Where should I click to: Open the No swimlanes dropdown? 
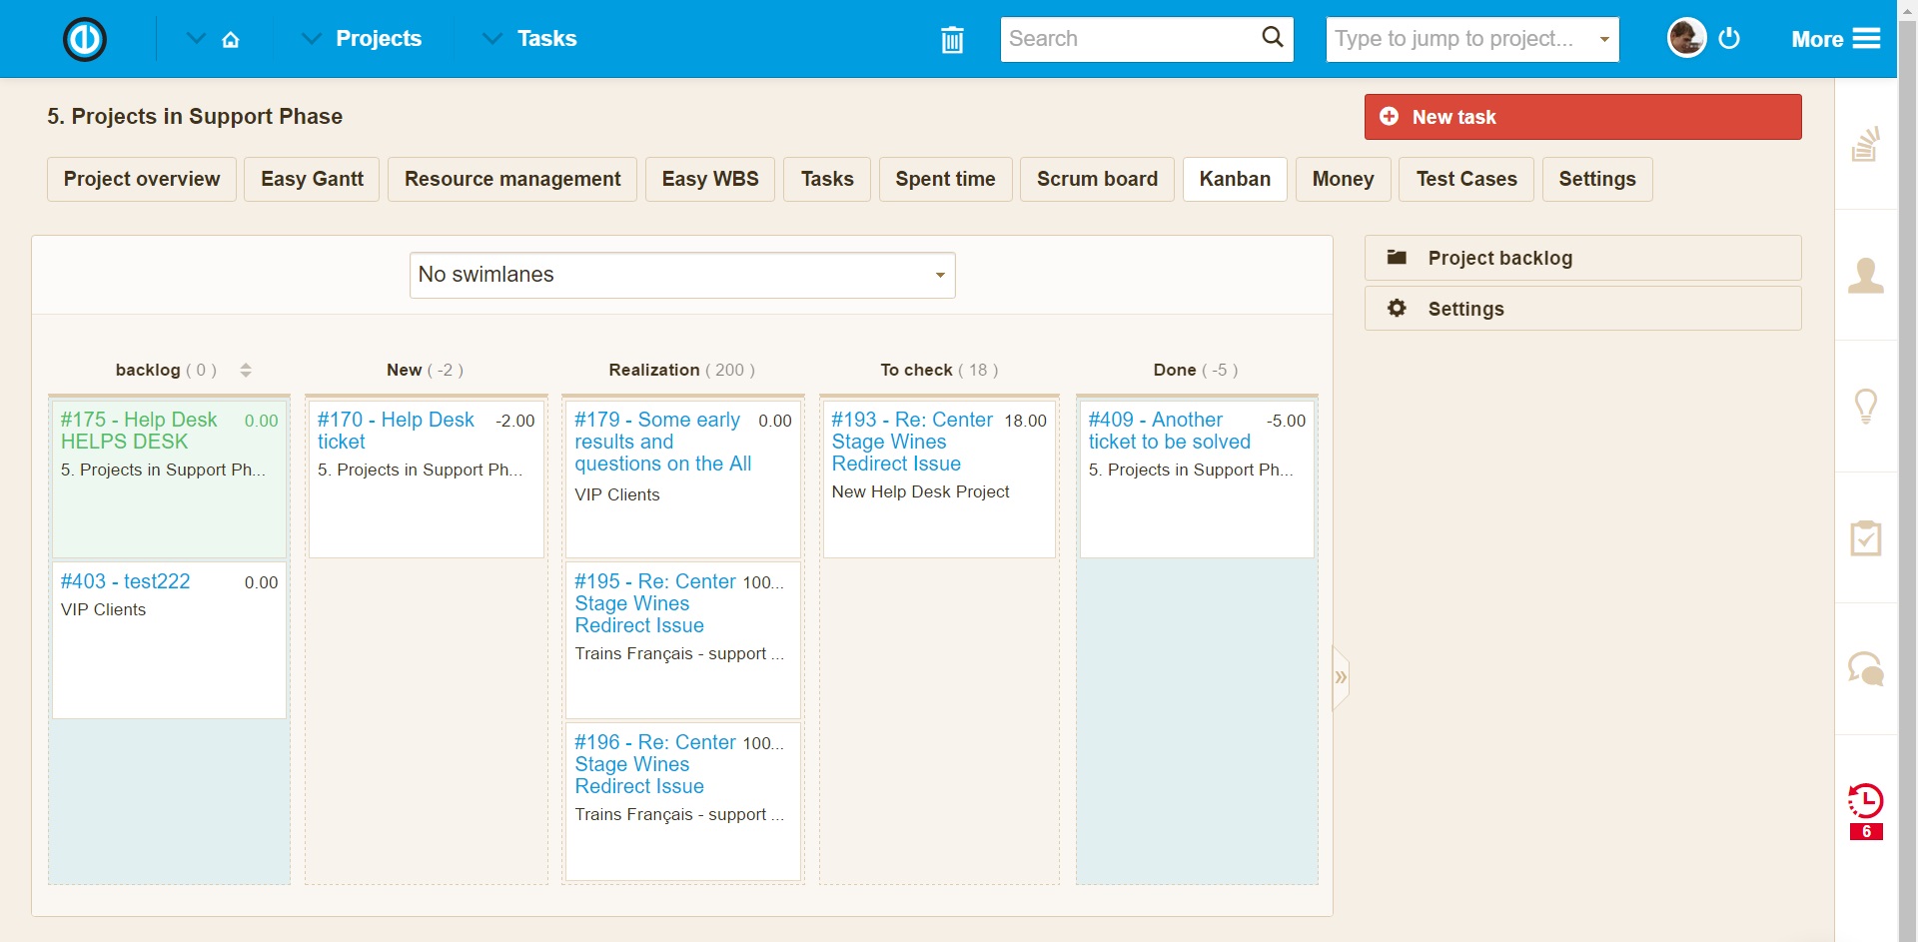[682, 275]
